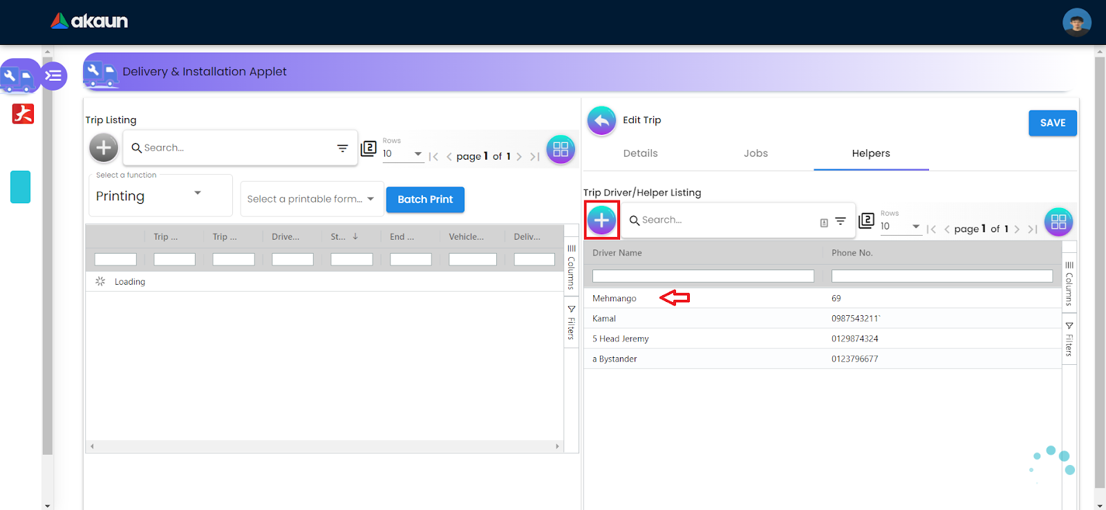The height and width of the screenshot is (510, 1106).
Task: Switch to the Details tab
Action: coord(641,153)
